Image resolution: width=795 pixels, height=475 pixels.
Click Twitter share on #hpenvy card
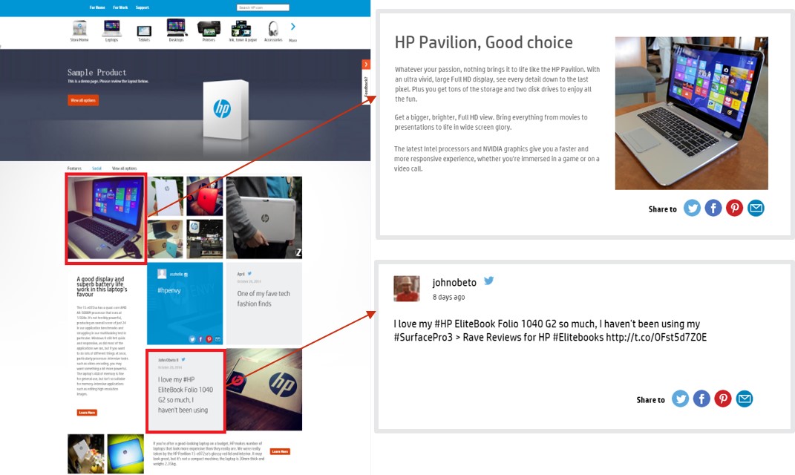click(x=192, y=339)
